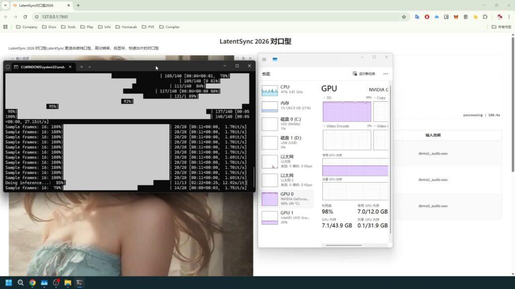The height and width of the screenshot is (289, 515).
Task: Open Chrome three-dot menu
Action: click(509, 17)
